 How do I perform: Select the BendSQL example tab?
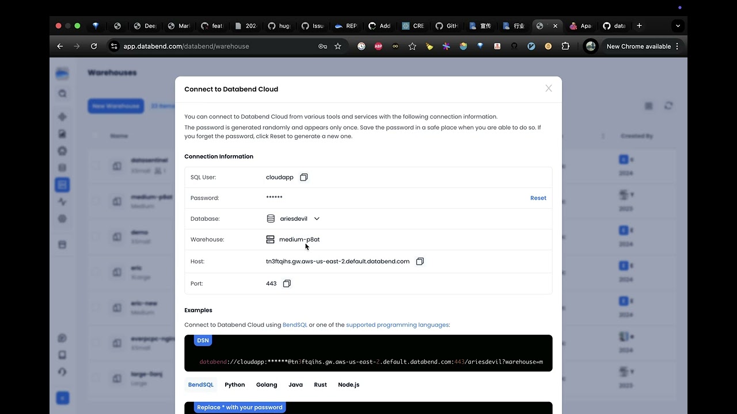click(x=201, y=385)
